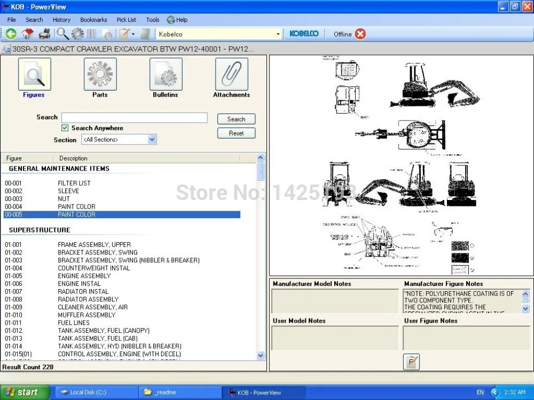Click the Print icon in toolbar
Screen dimensions: 534x400
click(45, 34)
